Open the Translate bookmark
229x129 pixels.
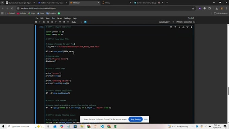[x=51, y=13]
